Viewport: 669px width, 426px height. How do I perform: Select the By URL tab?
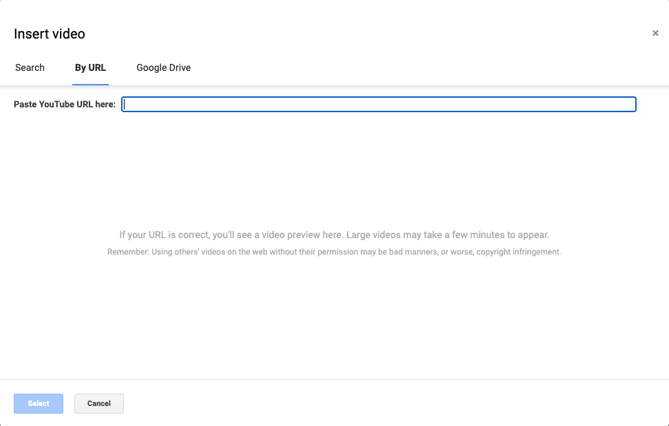90,67
